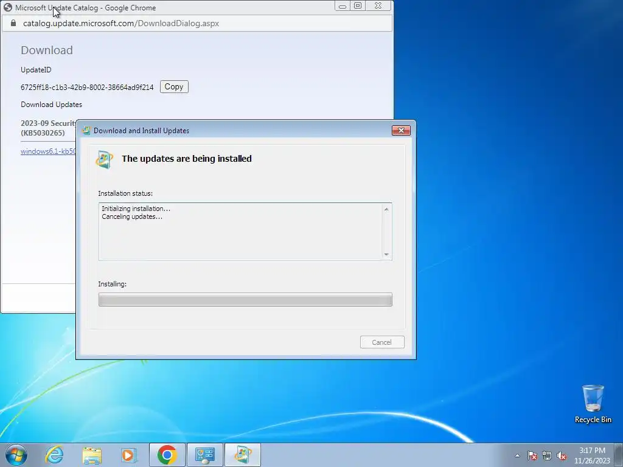The height and width of the screenshot is (467, 623).
Task: Switch to Google Chrome in the taskbar
Action: pyautogui.click(x=167, y=455)
